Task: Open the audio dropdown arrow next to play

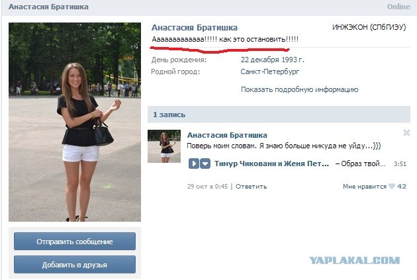Action: tap(205, 163)
